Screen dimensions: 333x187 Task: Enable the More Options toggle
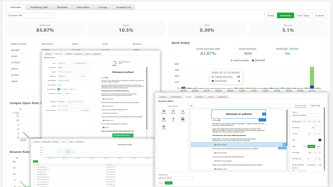click(319, 164)
